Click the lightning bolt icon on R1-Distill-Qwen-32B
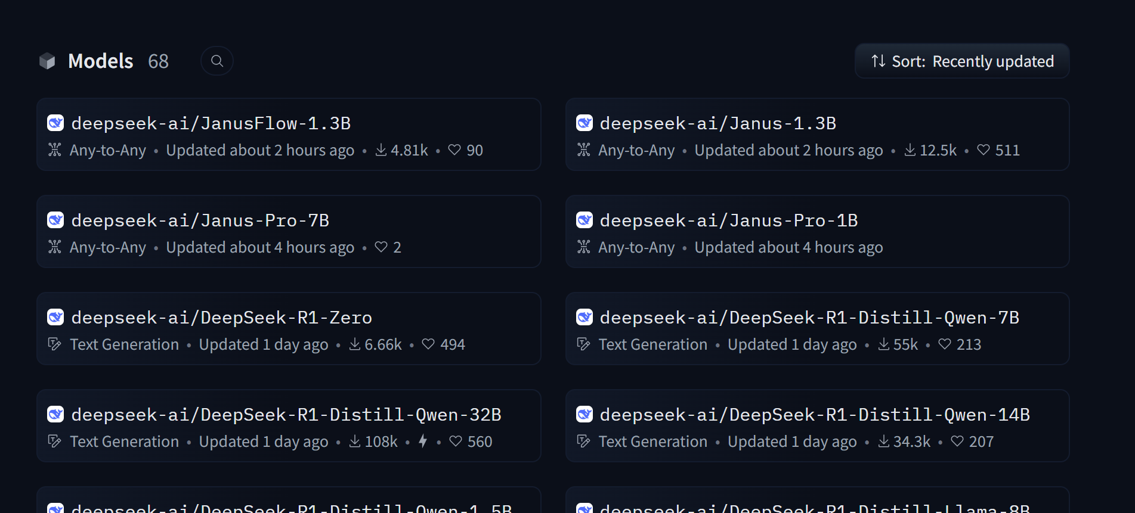The height and width of the screenshot is (513, 1135). pyautogui.click(x=423, y=441)
